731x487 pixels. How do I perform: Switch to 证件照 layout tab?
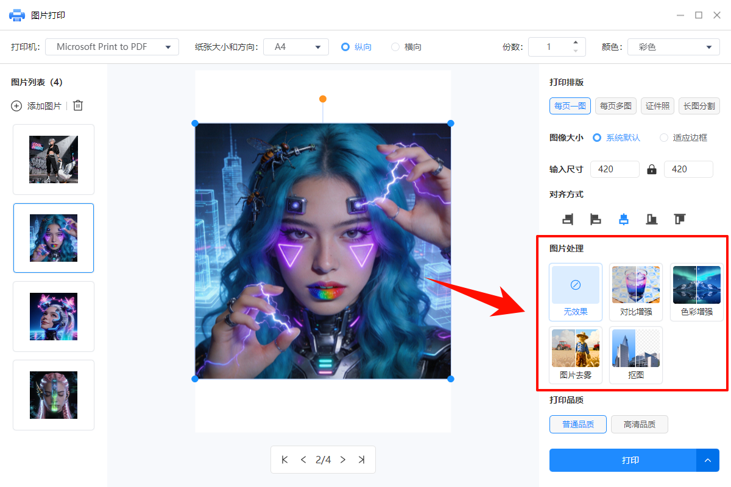pyautogui.click(x=657, y=105)
